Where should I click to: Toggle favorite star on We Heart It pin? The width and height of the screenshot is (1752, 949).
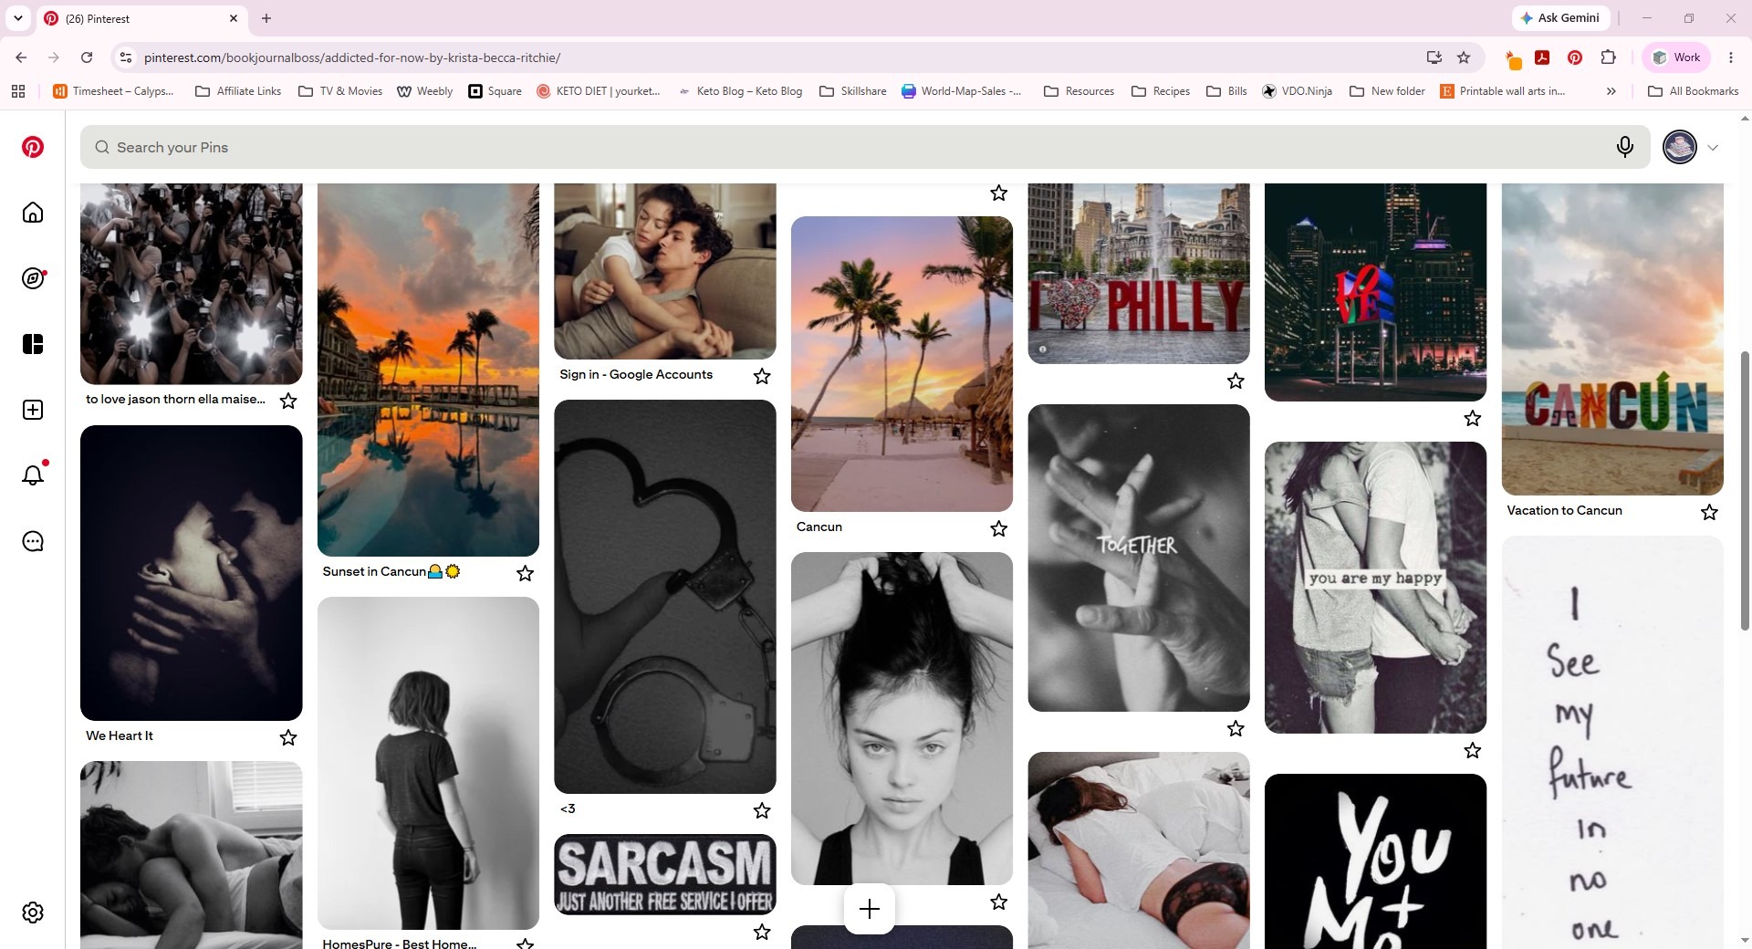(x=288, y=737)
